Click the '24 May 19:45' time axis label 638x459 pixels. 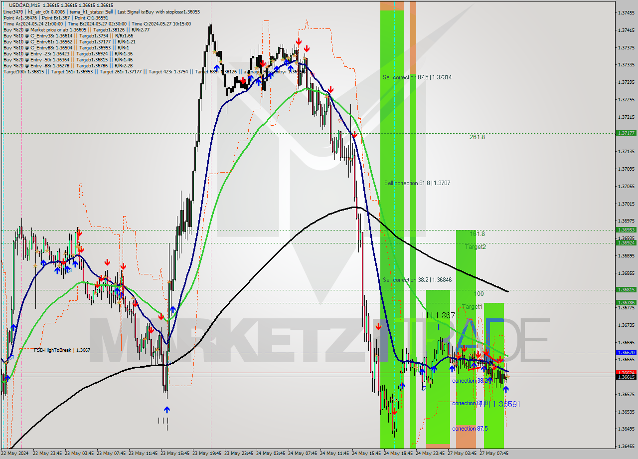399,454
